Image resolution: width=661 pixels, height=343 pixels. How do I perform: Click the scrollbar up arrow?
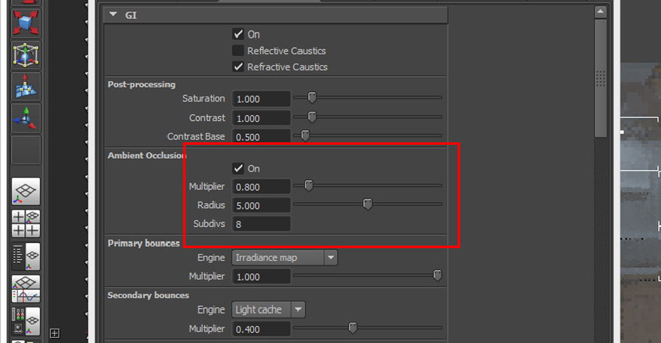tap(600, 12)
